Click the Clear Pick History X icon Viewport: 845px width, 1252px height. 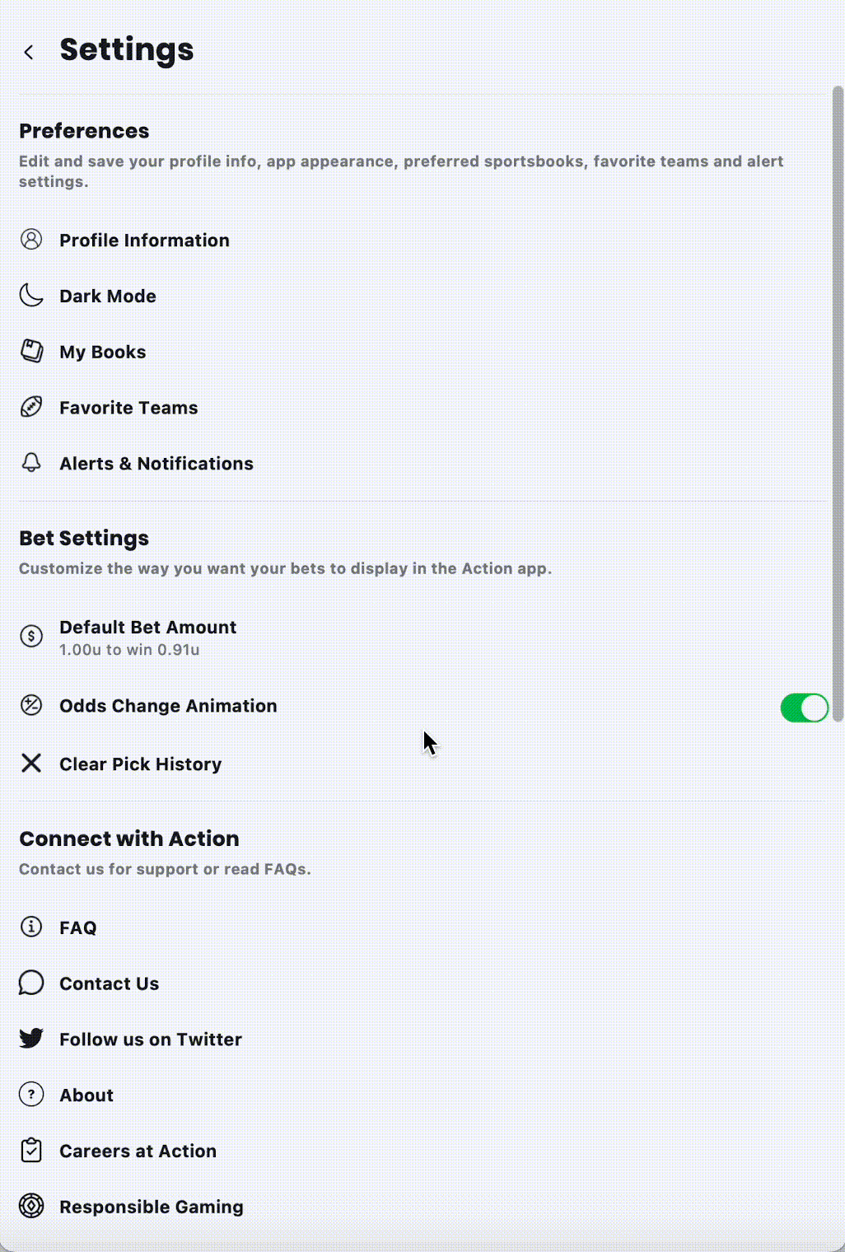31,764
